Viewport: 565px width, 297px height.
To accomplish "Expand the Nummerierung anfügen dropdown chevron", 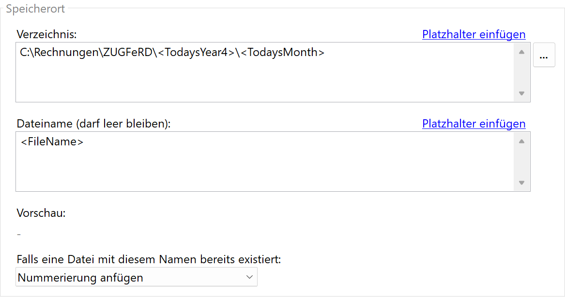I will (x=249, y=277).
